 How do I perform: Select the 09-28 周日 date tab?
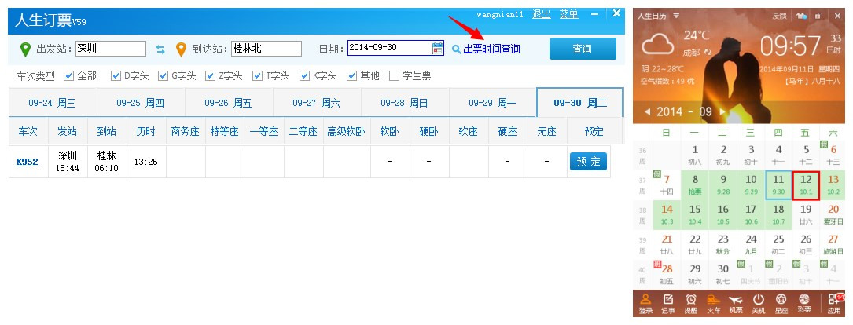tap(404, 103)
